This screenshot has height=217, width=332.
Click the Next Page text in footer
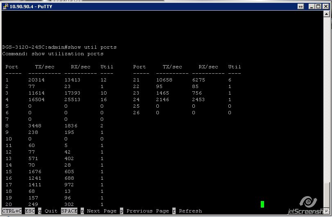102,211
